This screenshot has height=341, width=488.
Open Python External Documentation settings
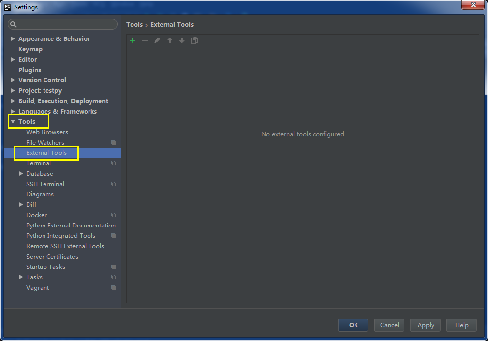click(71, 226)
